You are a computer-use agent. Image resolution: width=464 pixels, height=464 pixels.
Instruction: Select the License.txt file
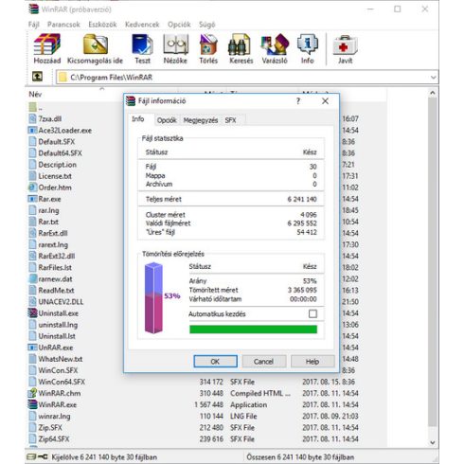[55, 176]
